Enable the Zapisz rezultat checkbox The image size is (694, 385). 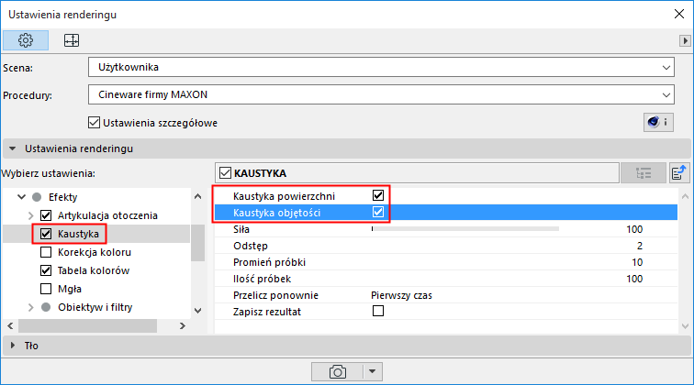pyautogui.click(x=377, y=312)
